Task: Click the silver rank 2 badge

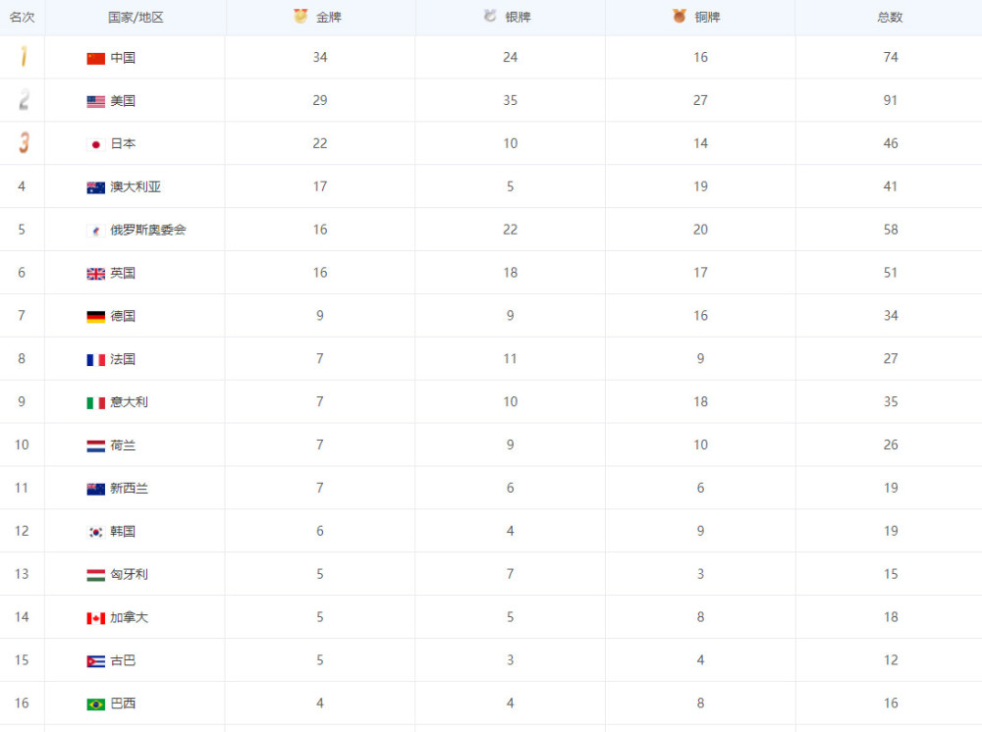Action: tap(24, 99)
